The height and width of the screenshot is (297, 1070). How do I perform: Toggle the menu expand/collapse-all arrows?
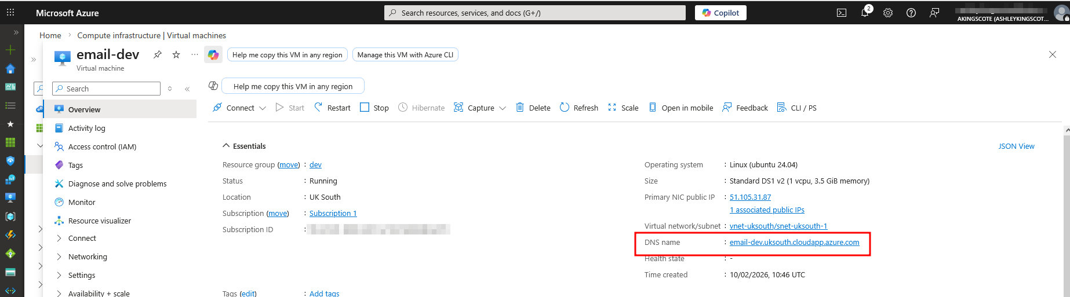coord(170,89)
